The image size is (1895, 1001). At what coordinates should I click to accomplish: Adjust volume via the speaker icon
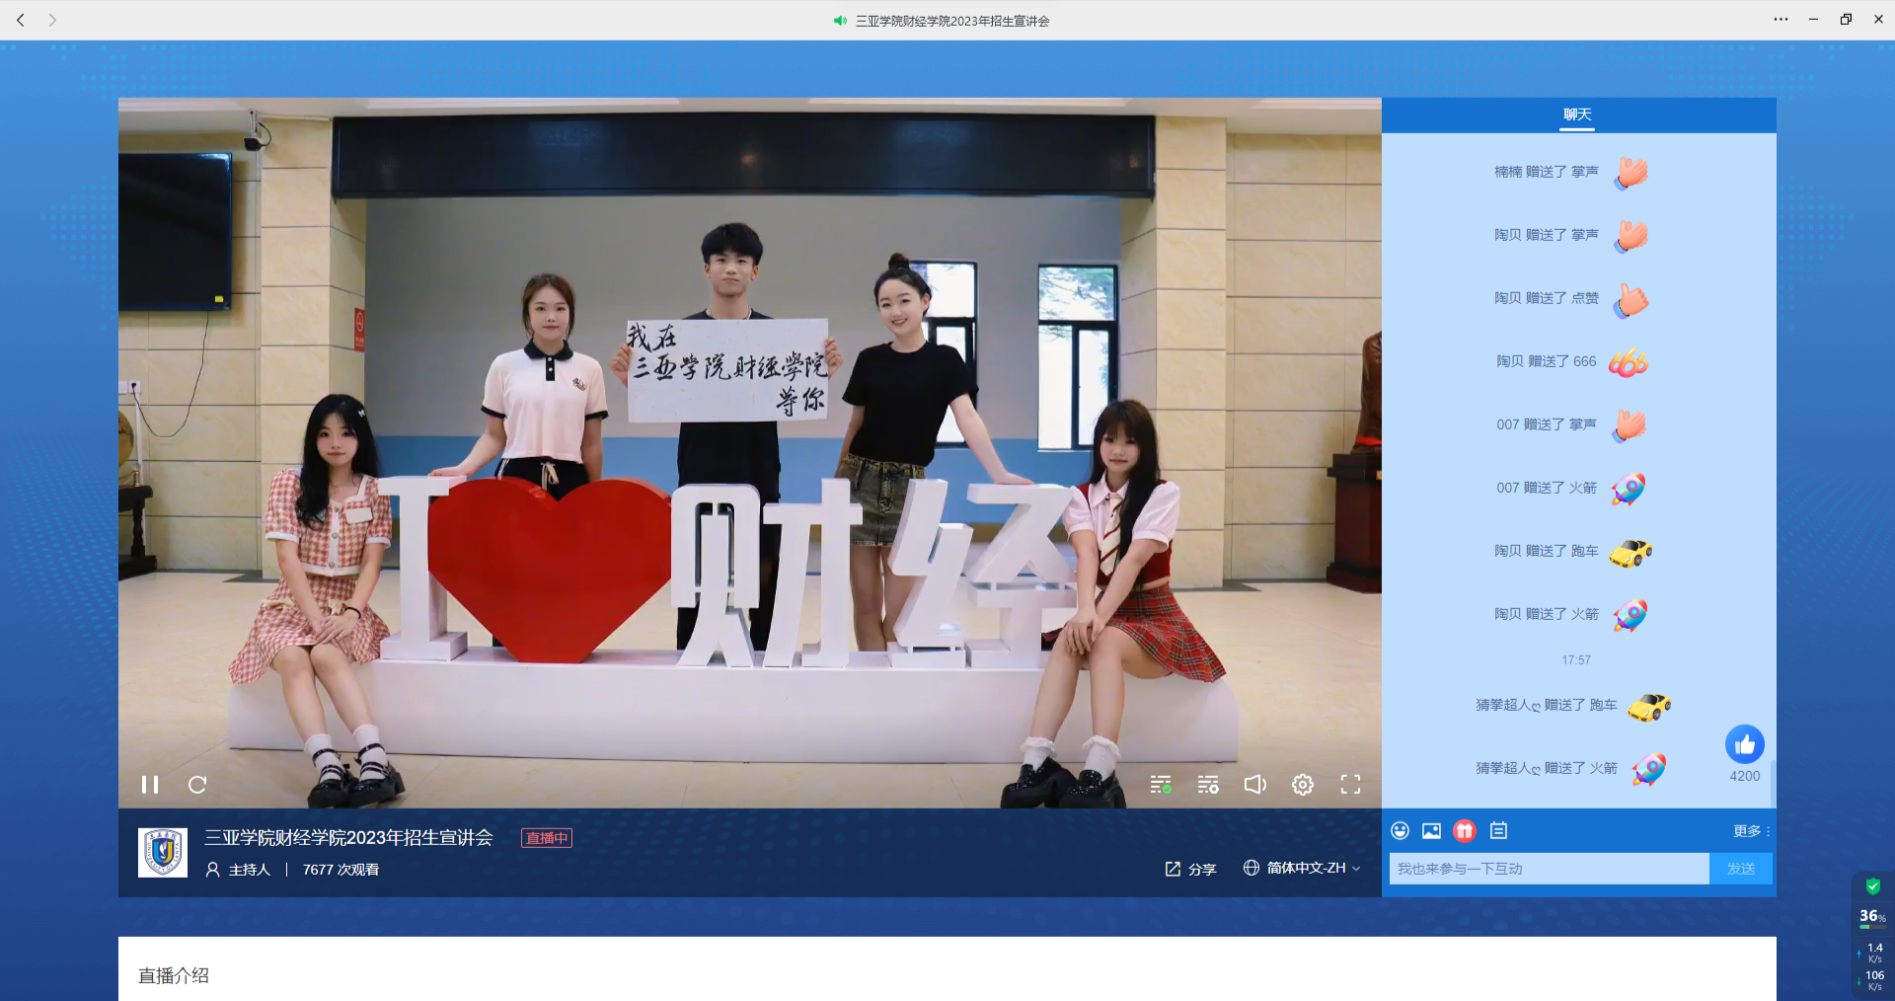[x=1254, y=785]
